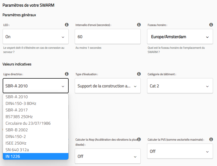The width and height of the screenshot is (217, 166).
Task: Click info icon for Intervalle d'envoi
Action: click(139, 25)
